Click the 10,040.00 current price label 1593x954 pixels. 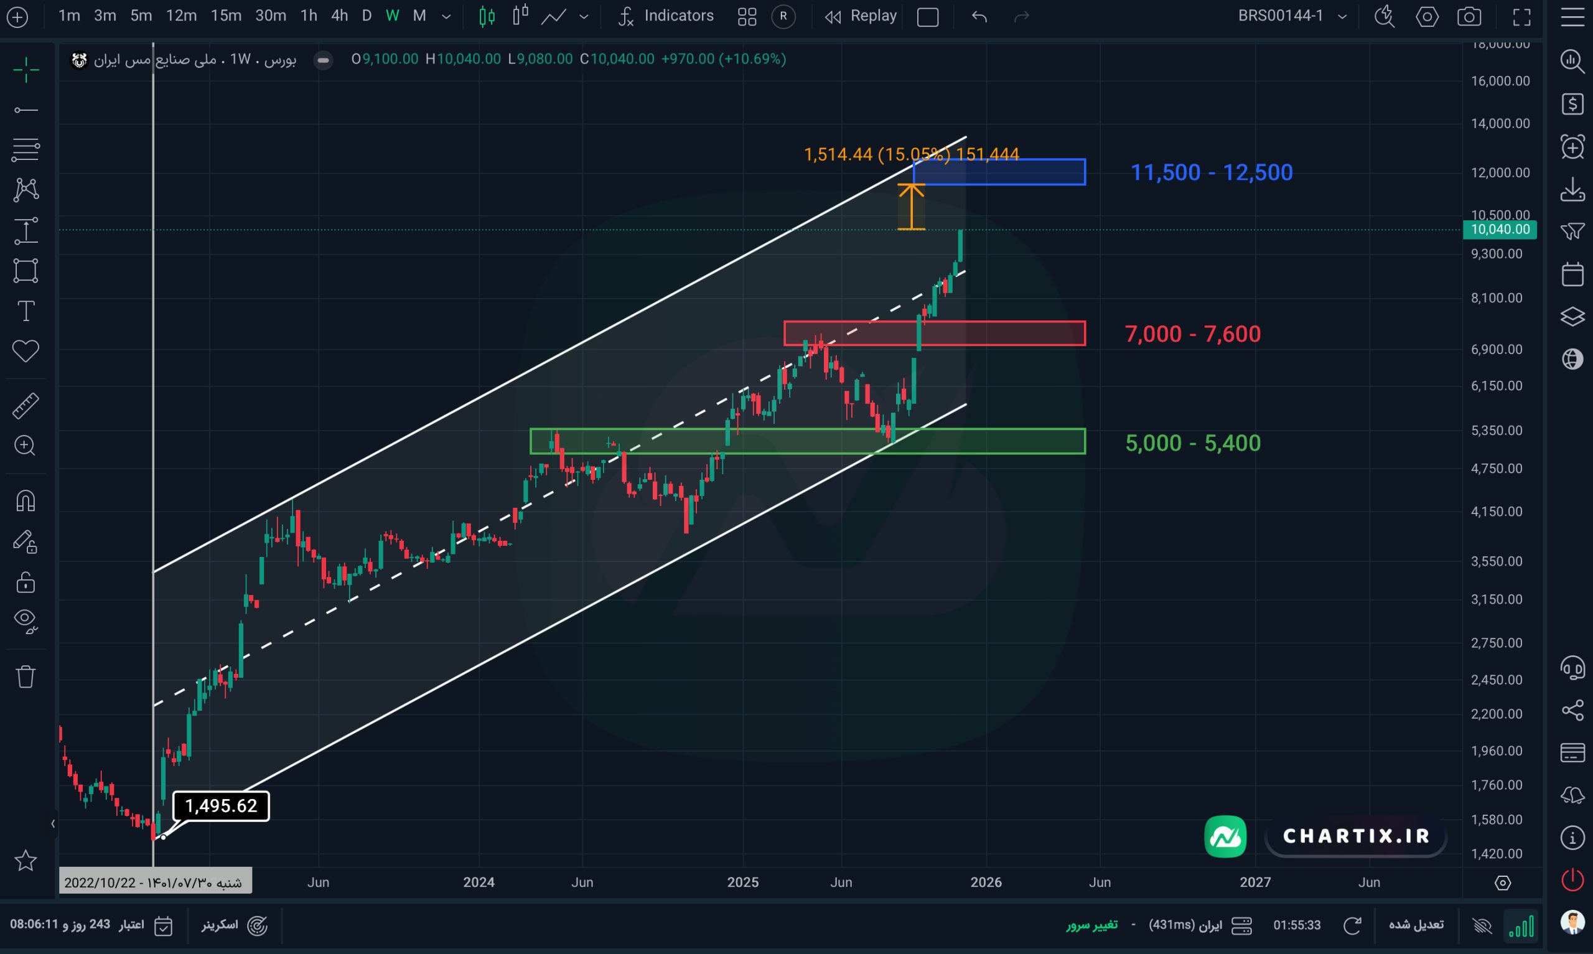[1500, 230]
